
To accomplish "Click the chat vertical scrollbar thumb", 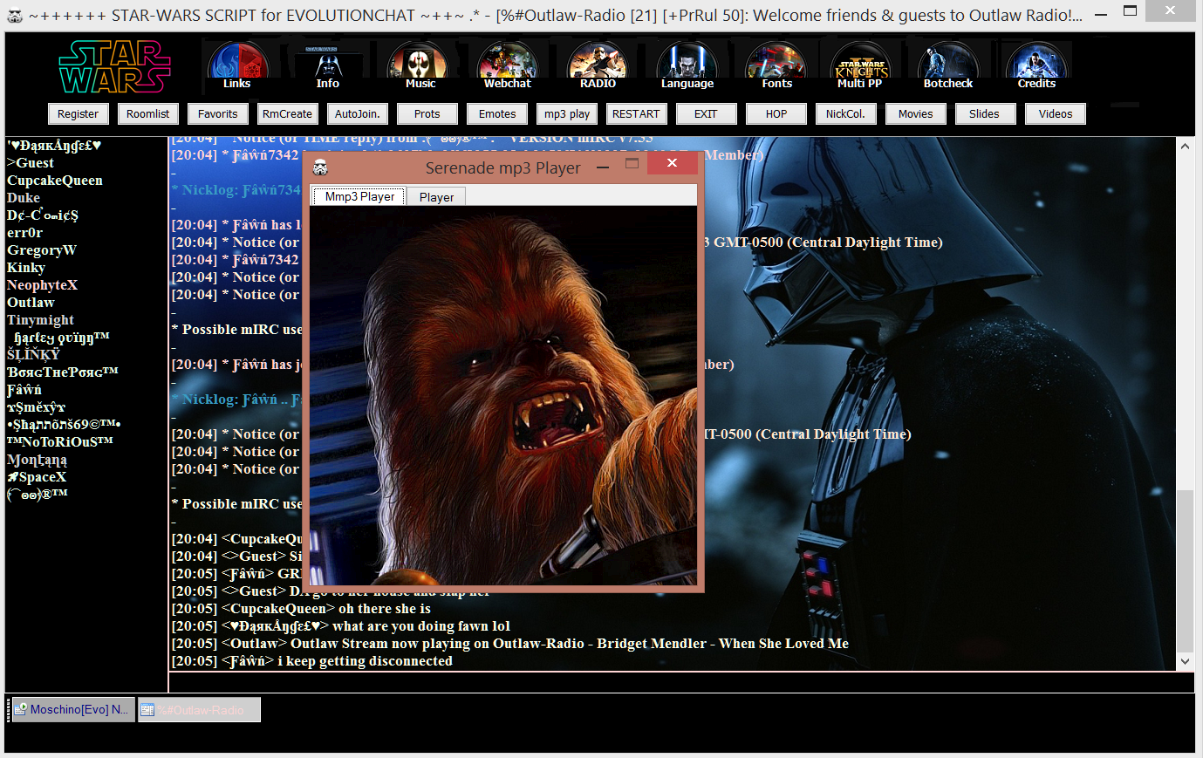I will point(1185,571).
